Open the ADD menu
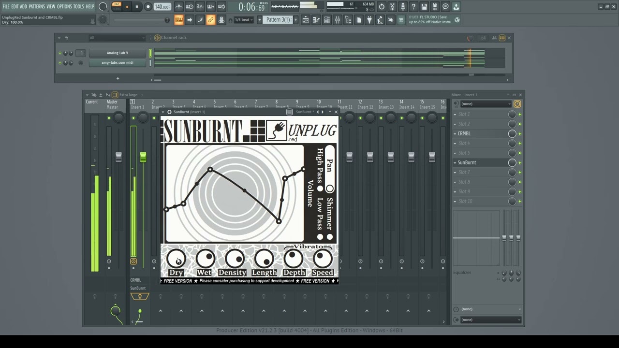The width and height of the screenshot is (619, 348). click(23, 7)
